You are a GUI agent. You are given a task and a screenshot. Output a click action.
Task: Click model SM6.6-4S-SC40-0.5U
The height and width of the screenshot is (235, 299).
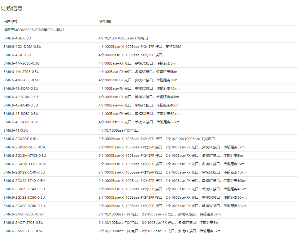click(21, 89)
